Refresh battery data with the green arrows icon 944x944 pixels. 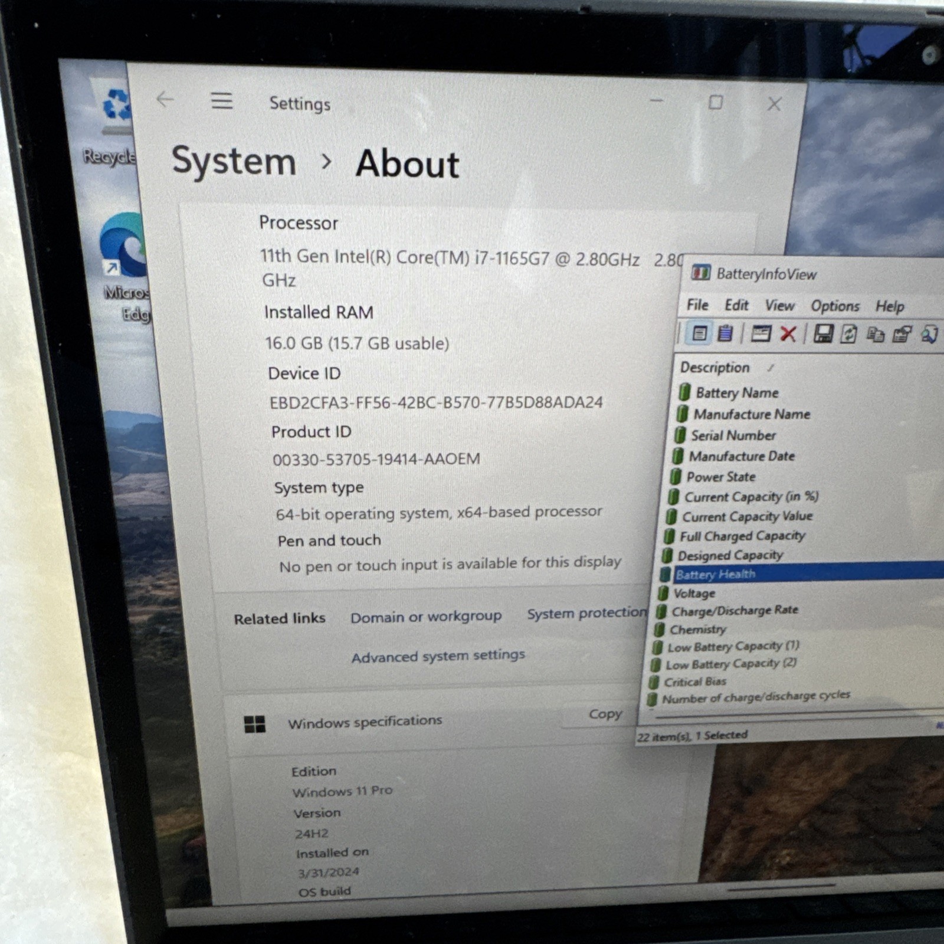[x=848, y=335]
